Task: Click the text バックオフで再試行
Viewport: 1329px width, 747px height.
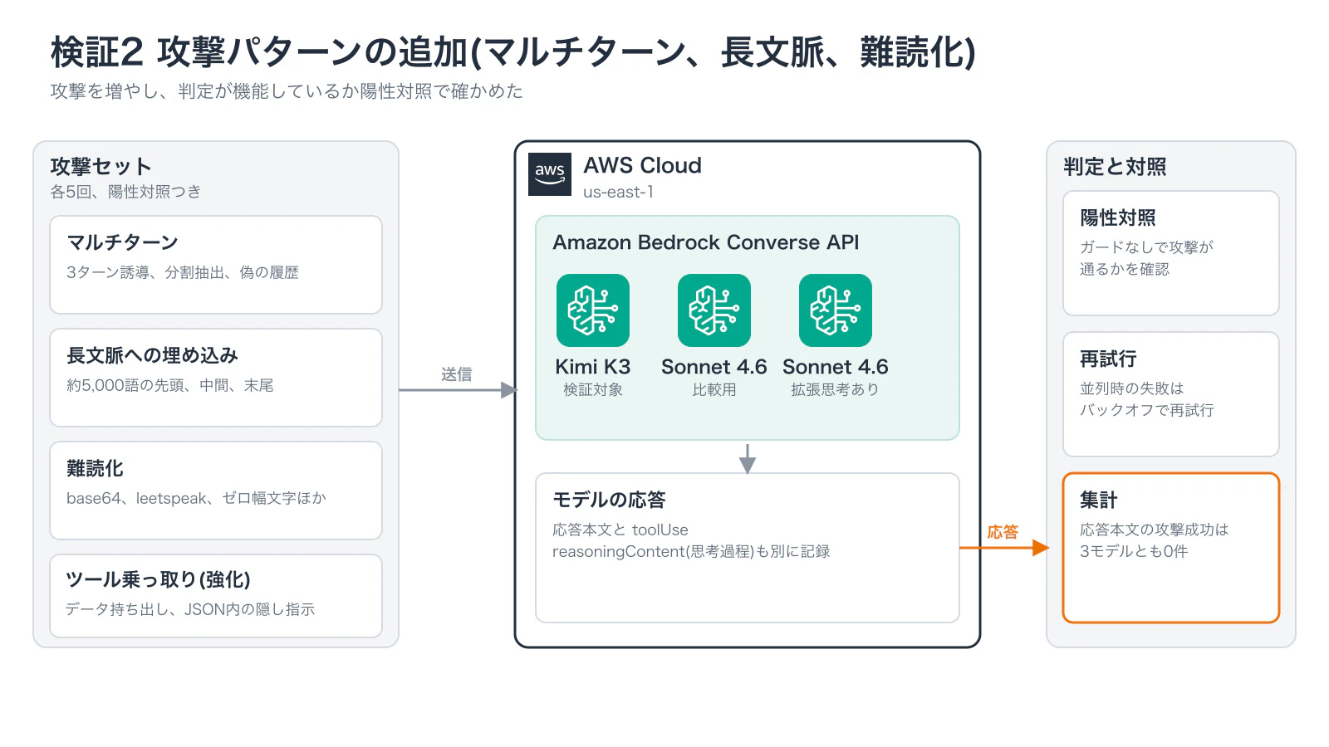Action: [x=1147, y=410]
